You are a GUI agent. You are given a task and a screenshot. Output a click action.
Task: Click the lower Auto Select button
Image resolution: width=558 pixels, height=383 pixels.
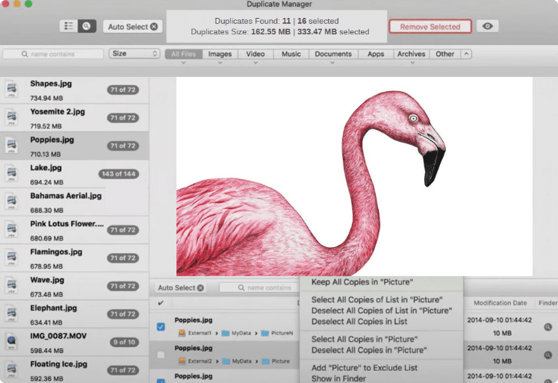[x=180, y=287]
